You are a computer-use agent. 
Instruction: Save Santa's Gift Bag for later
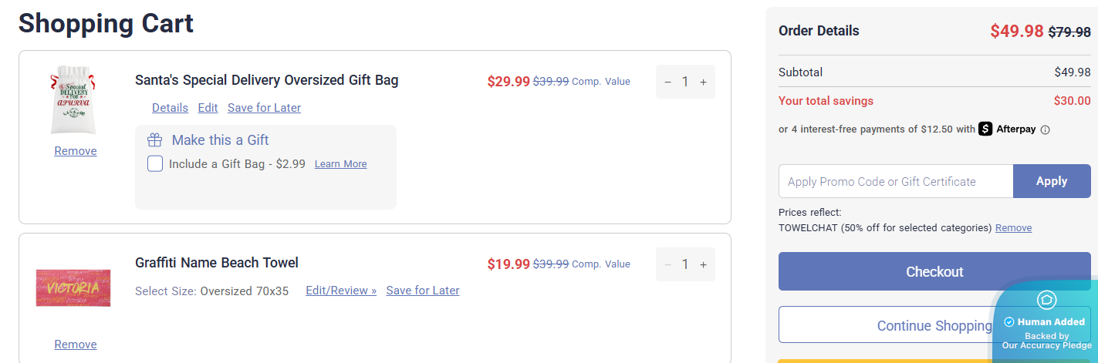click(x=264, y=108)
